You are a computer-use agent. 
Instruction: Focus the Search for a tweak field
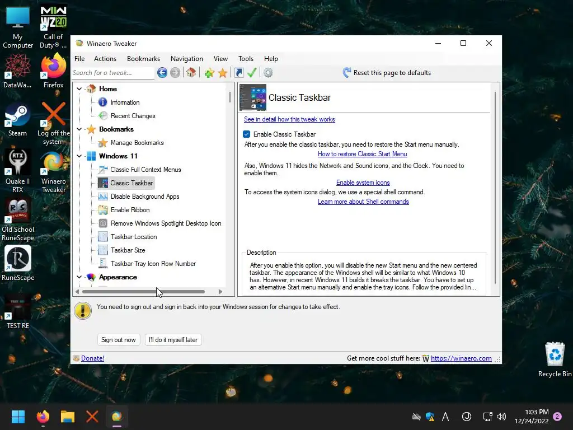tap(112, 73)
